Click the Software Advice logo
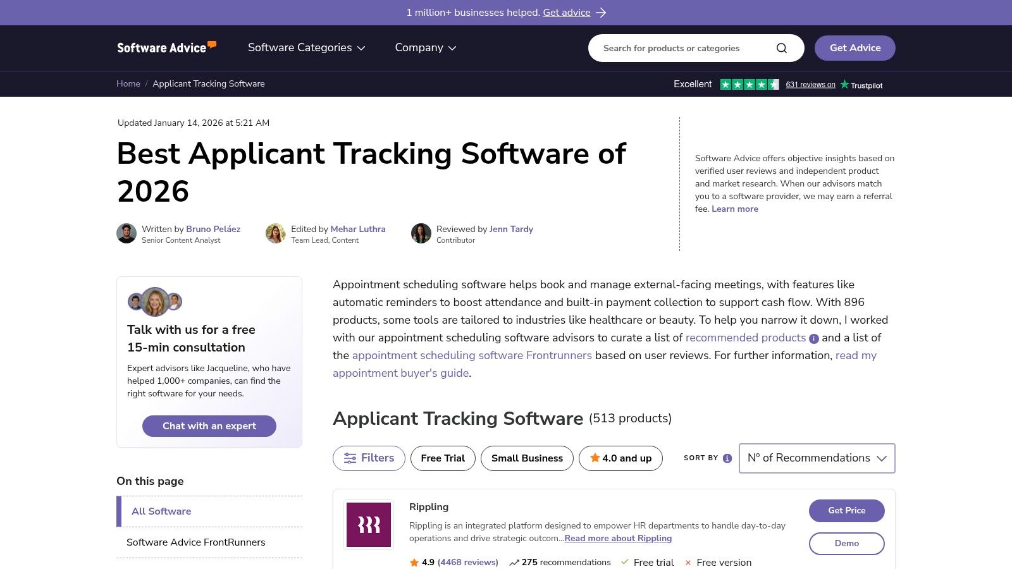1012x569 pixels. click(166, 47)
